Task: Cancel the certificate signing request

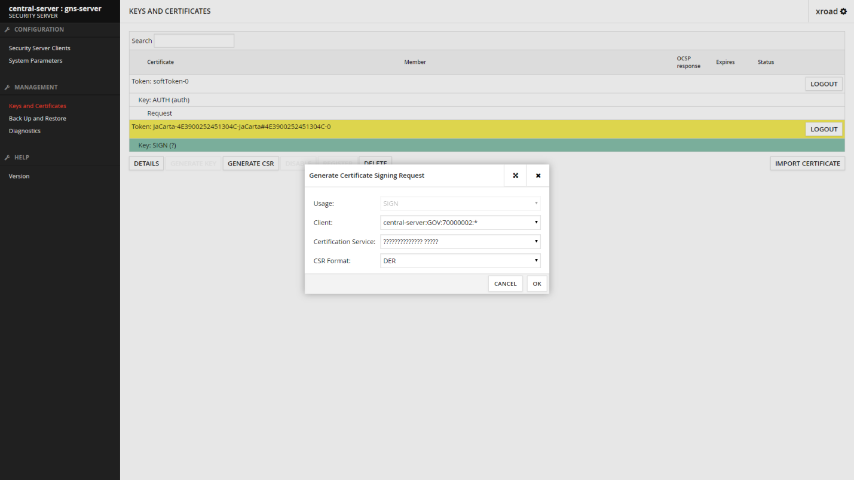Action: (x=505, y=284)
